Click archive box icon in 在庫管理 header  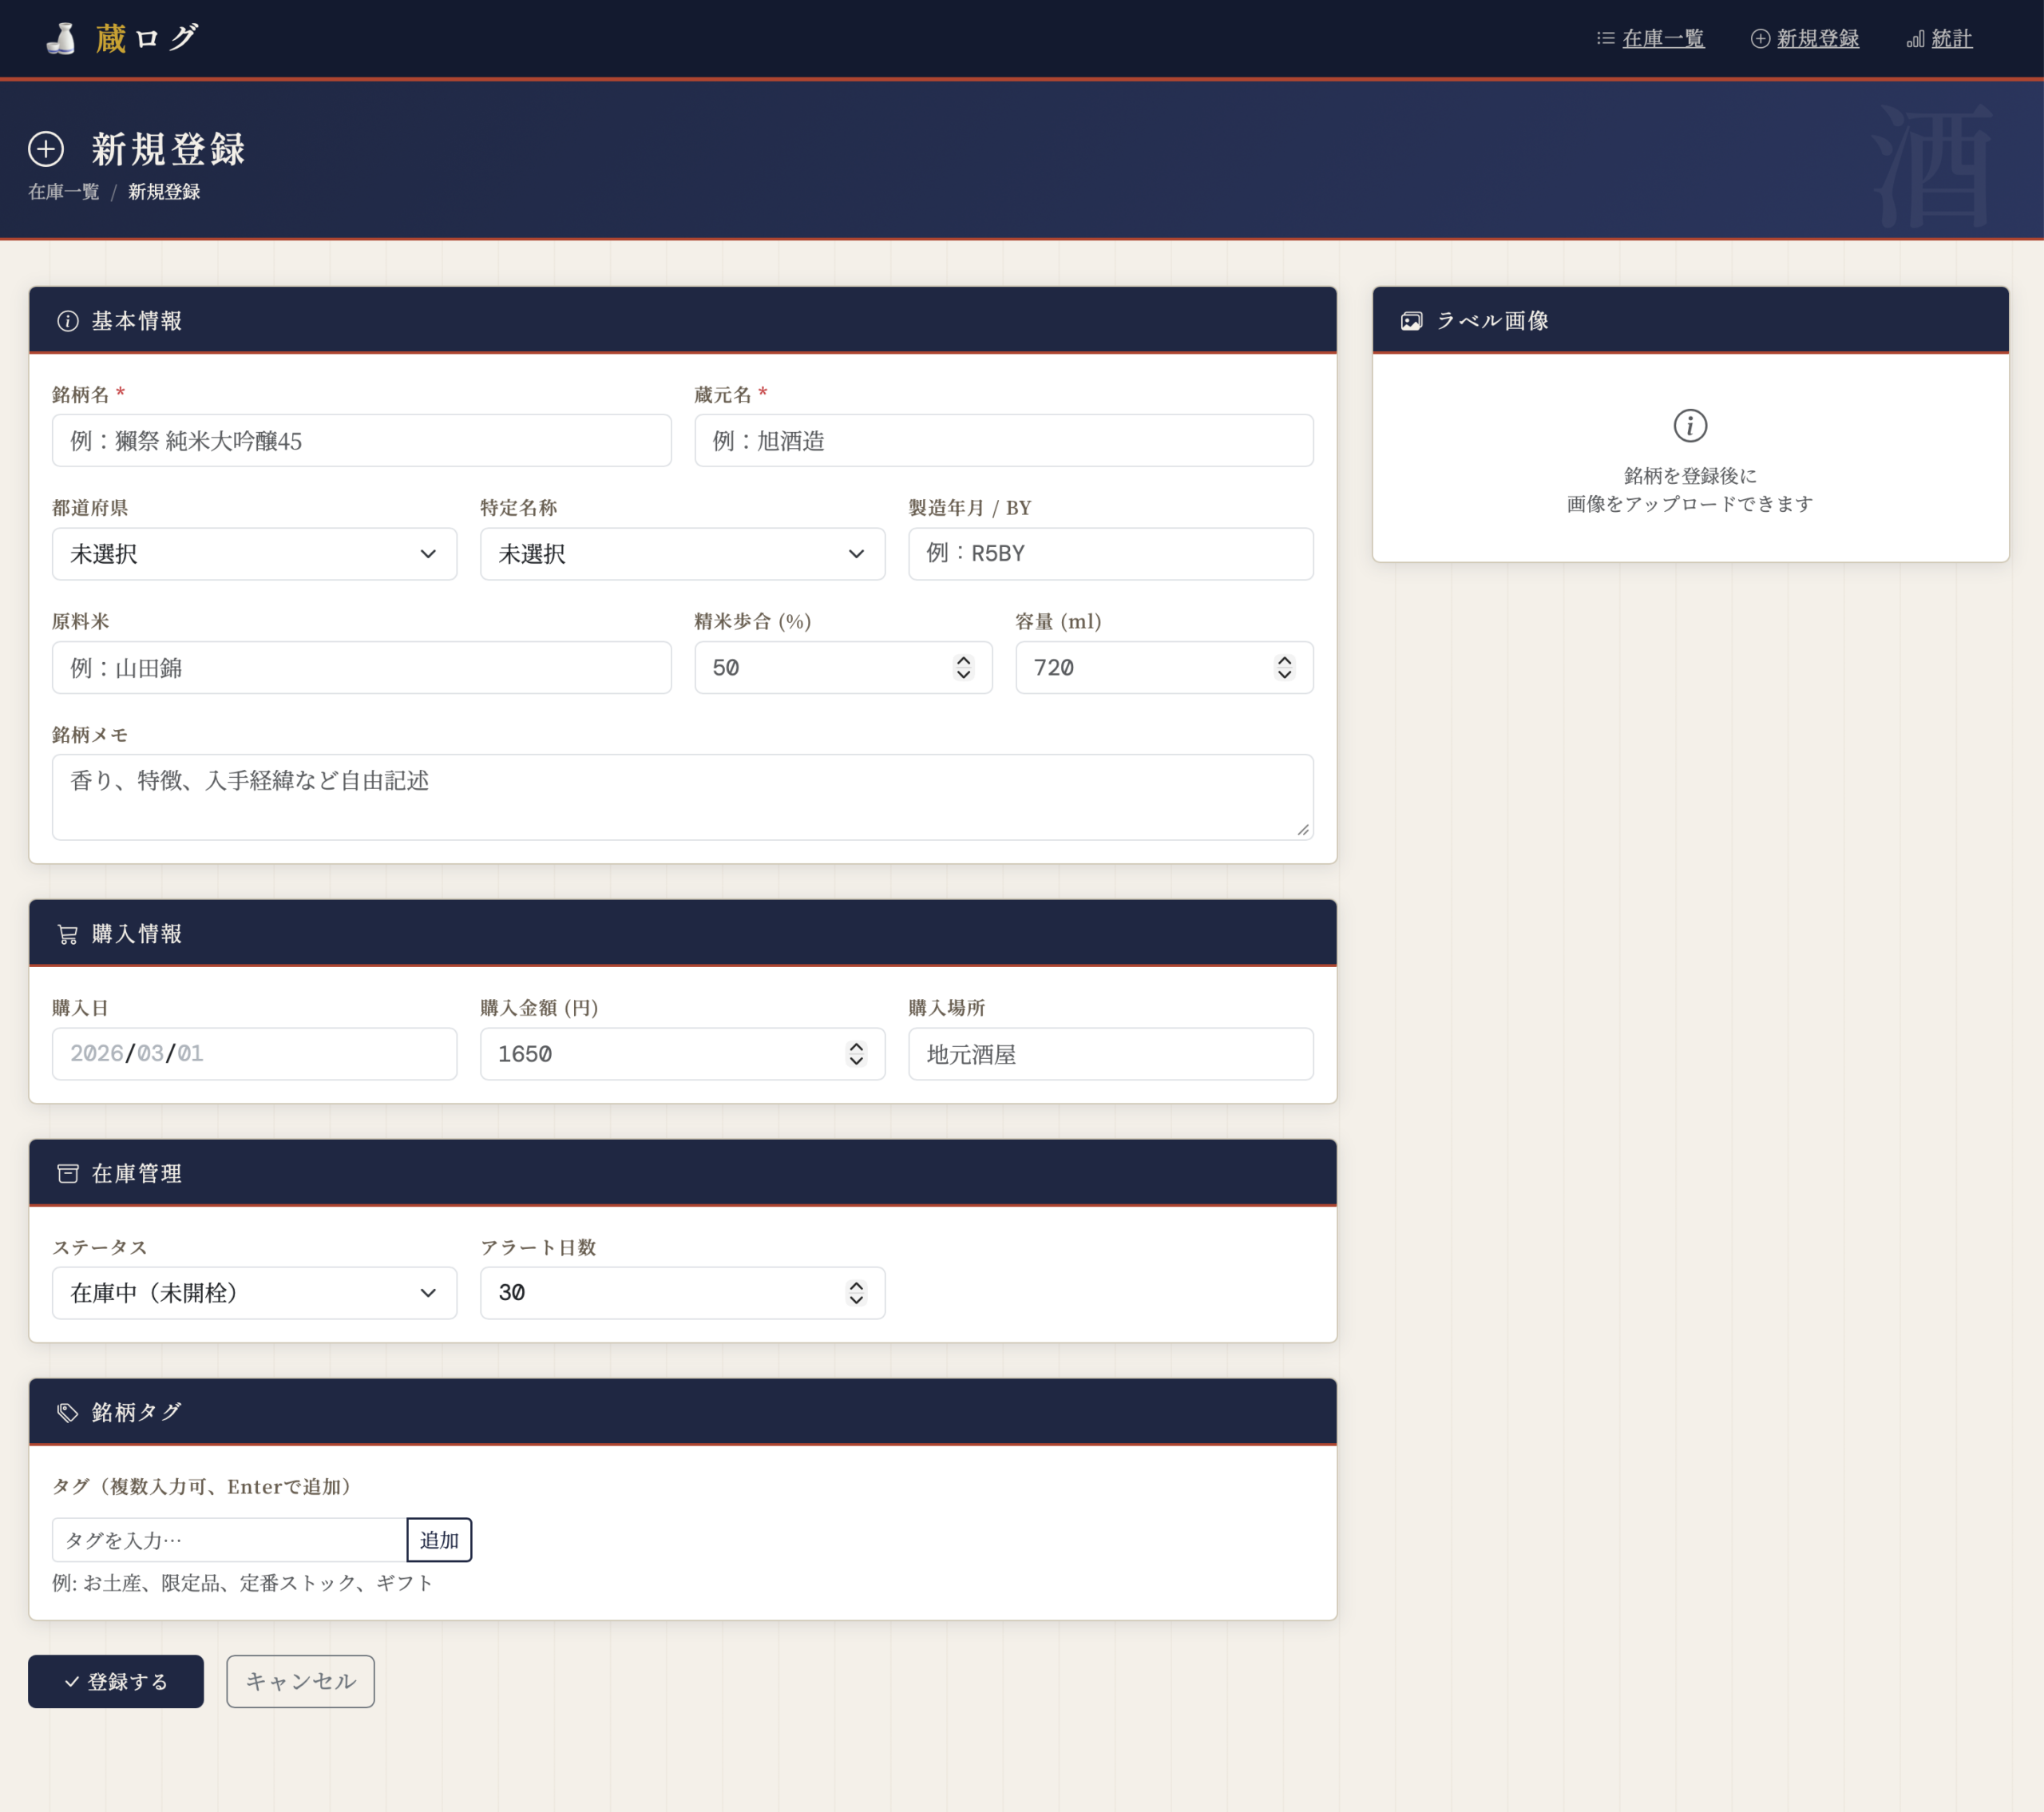pyautogui.click(x=67, y=1173)
